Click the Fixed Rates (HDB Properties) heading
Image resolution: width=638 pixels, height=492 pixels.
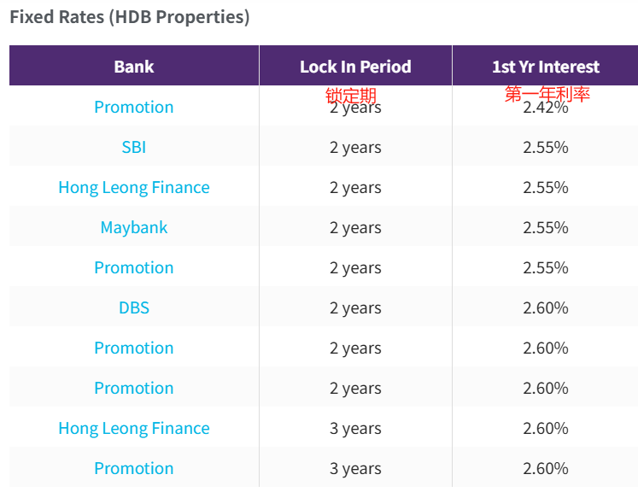pos(129,17)
